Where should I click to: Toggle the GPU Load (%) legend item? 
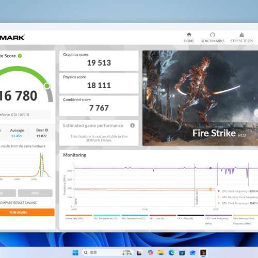[x=163, y=217]
